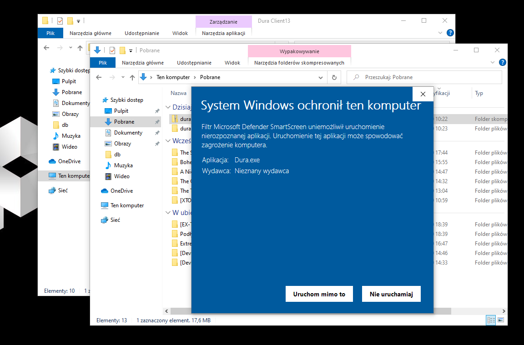Expand ribbon chevron in Pobrane window
This screenshot has width=524, height=345.
pos(493,63)
